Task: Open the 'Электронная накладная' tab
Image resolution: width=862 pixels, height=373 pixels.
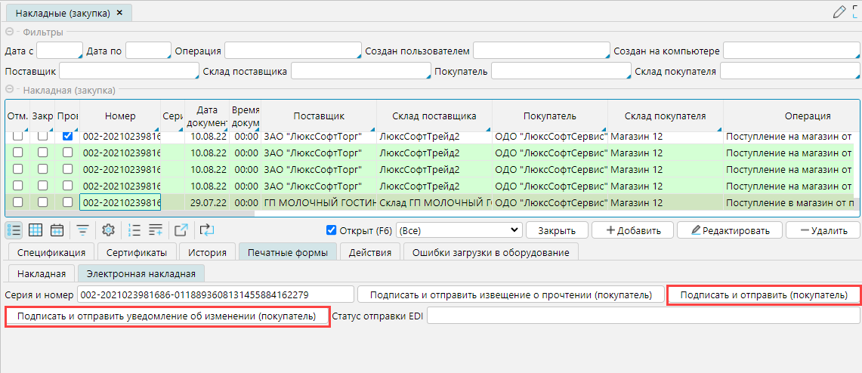Action: (x=141, y=274)
